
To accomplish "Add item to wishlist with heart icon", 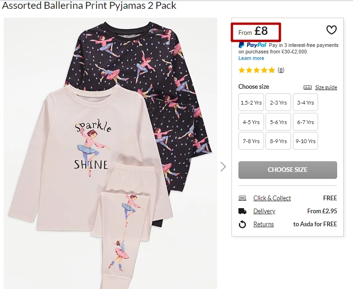I will pos(332,30).
